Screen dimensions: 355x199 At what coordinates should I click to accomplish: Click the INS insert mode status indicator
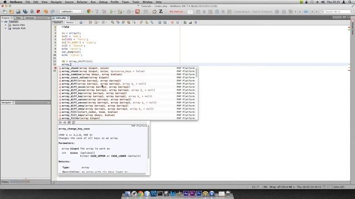pos(265,187)
